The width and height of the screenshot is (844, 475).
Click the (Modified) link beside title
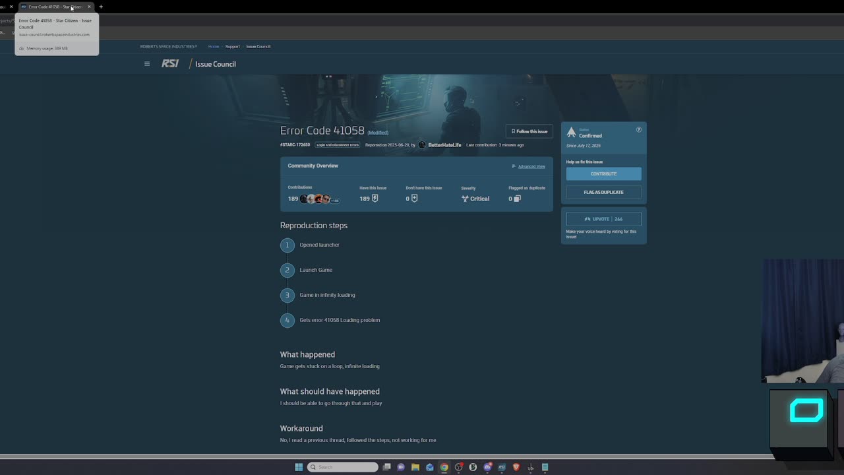click(378, 133)
